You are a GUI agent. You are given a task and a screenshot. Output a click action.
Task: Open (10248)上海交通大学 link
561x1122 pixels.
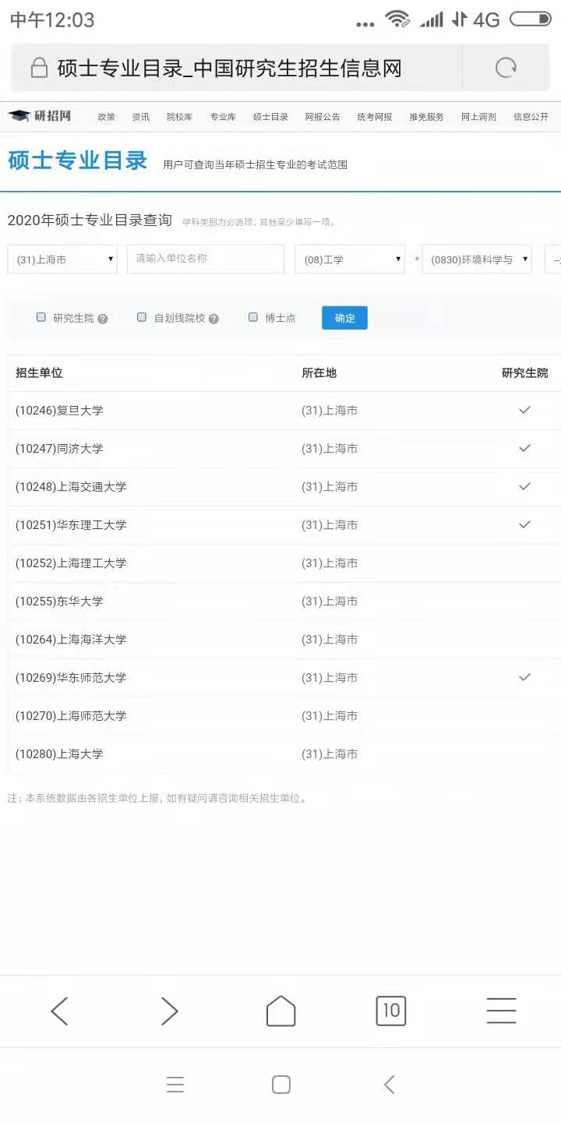[x=71, y=487]
